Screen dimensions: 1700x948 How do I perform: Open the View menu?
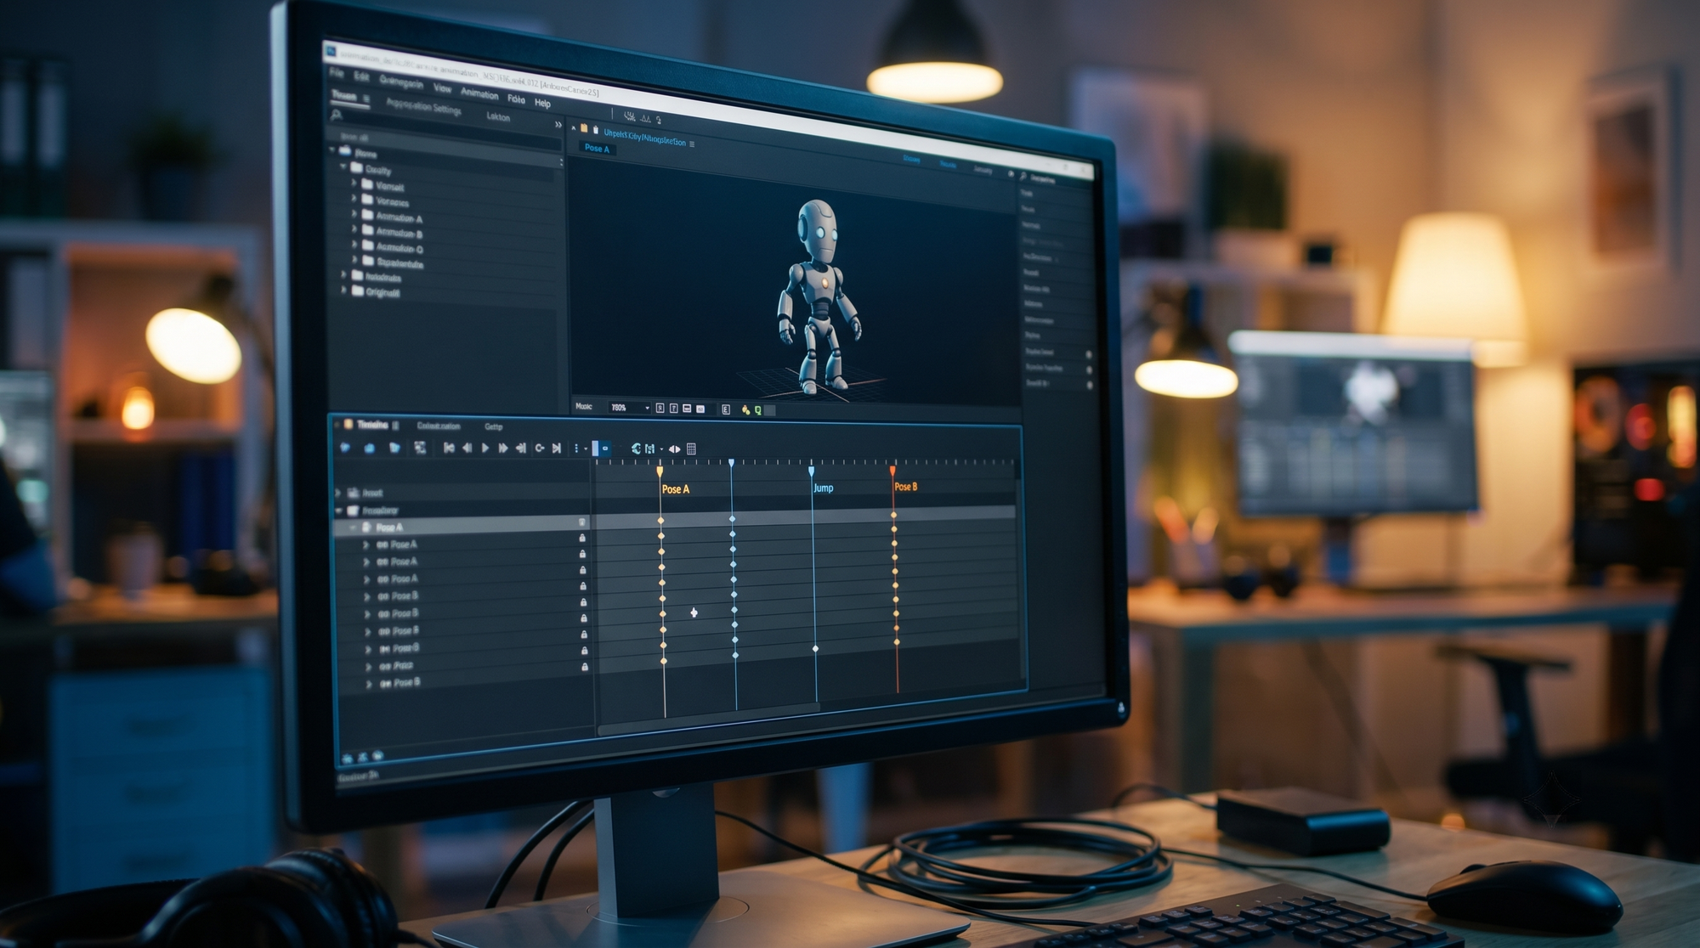tap(443, 88)
